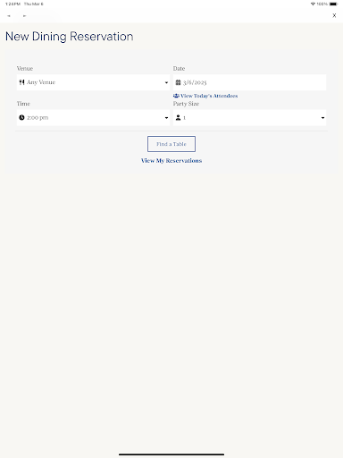Tap the battery indicator in status bar
The image size is (343, 458).
333,4
